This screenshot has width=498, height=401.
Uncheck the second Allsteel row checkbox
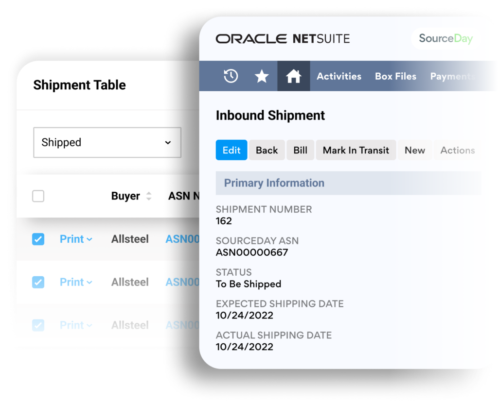click(38, 282)
